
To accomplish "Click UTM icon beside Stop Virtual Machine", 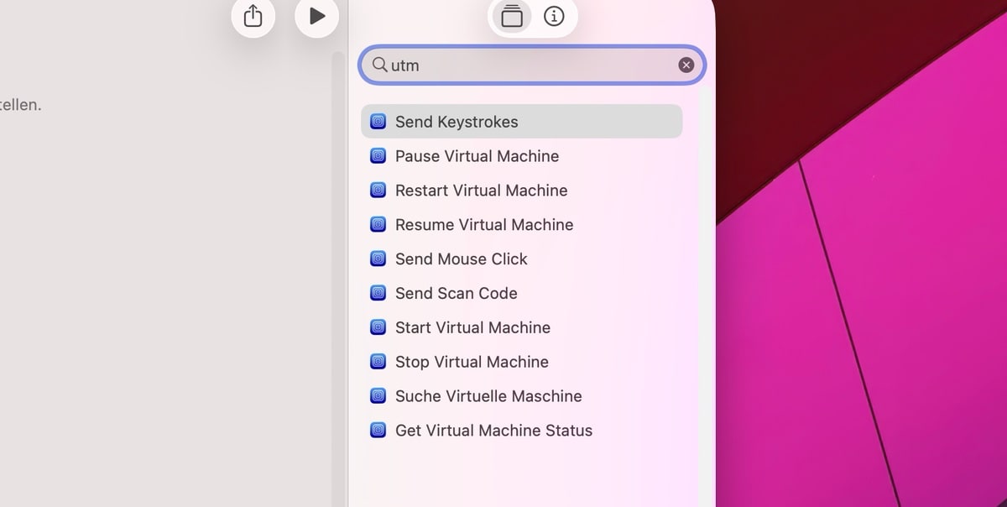I will (x=378, y=363).
